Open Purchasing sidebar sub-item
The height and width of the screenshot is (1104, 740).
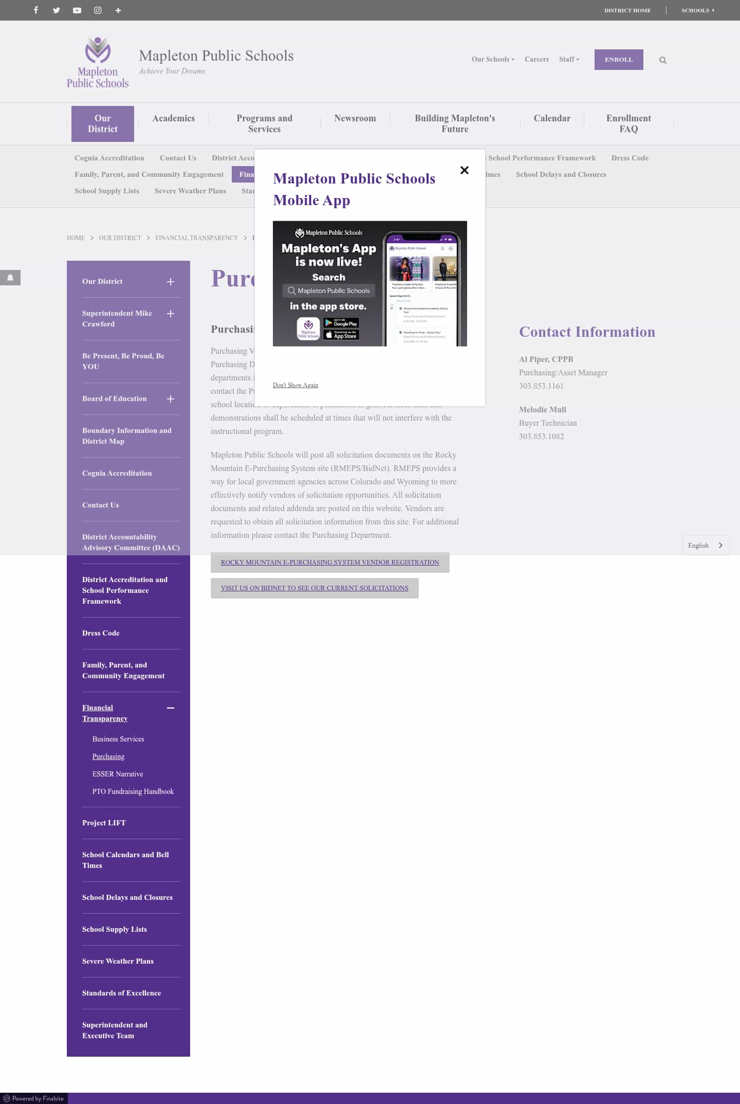coord(108,756)
